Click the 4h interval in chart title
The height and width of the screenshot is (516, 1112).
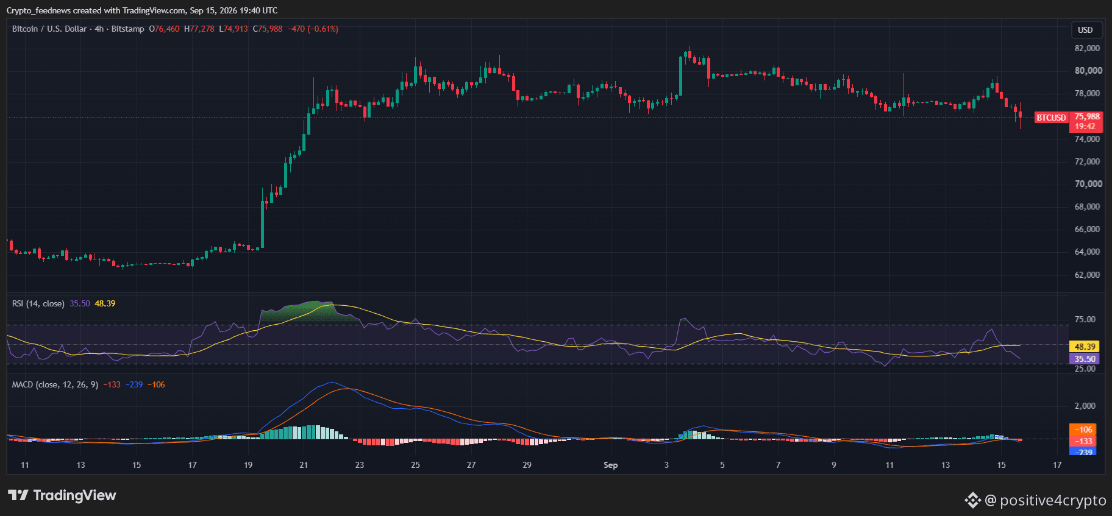pyautogui.click(x=99, y=29)
